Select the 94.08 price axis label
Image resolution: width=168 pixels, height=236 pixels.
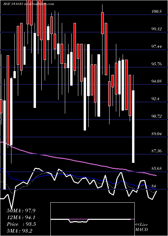pos(157,81)
